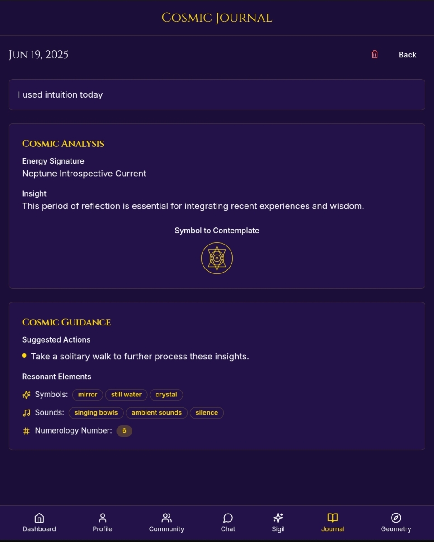Image resolution: width=434 pixels, height=542 pixels.
Task: Click the 'I used intuition today' entry box
Action: point(217,95)
